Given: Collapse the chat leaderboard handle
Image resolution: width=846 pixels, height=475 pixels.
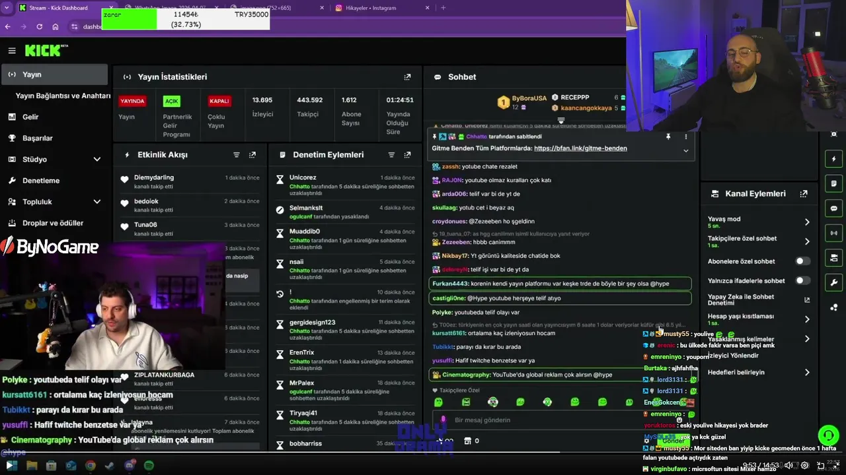Looking at the screenshot, I should pos(560,121).
